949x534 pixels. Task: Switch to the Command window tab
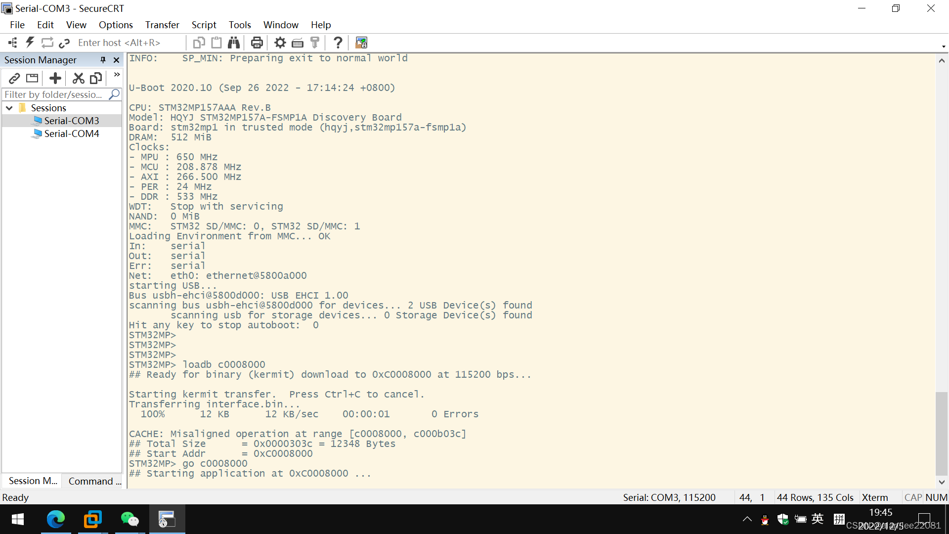pyautogui.click(x=93, y=481)
